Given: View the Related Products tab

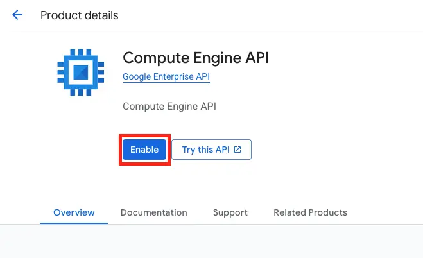Looking at the screenshot, I should pos(310,212).
